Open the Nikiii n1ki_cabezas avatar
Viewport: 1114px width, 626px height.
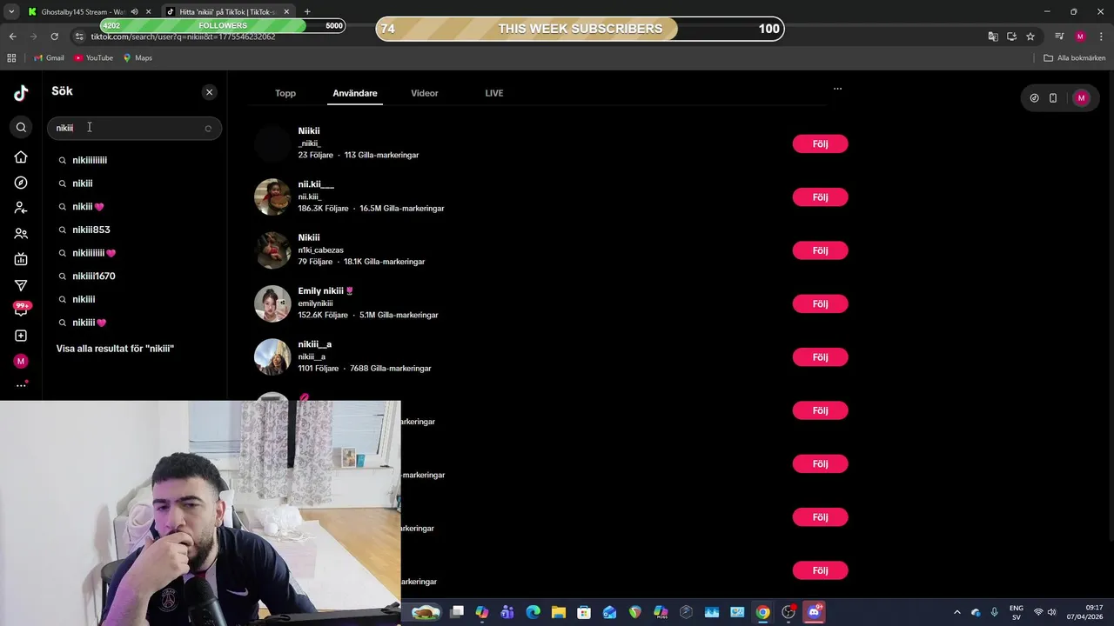[272, 250]
